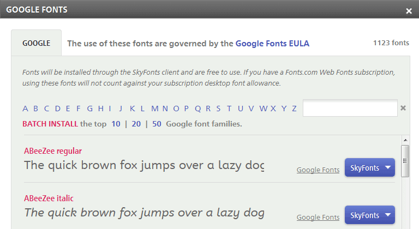419x229 pixels.
Task: Filter fonts by letter L
Action: tap(142, 109)
